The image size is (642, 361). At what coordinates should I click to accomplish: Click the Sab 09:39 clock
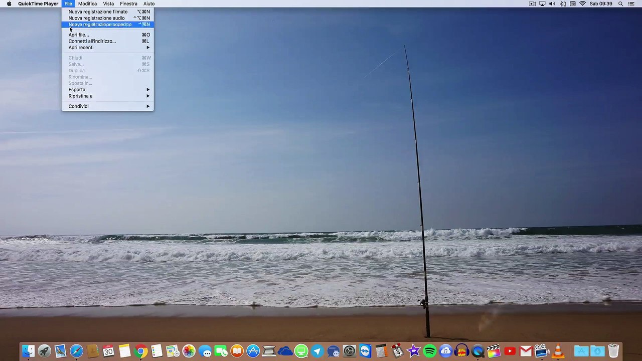click(x=601, y=4)
